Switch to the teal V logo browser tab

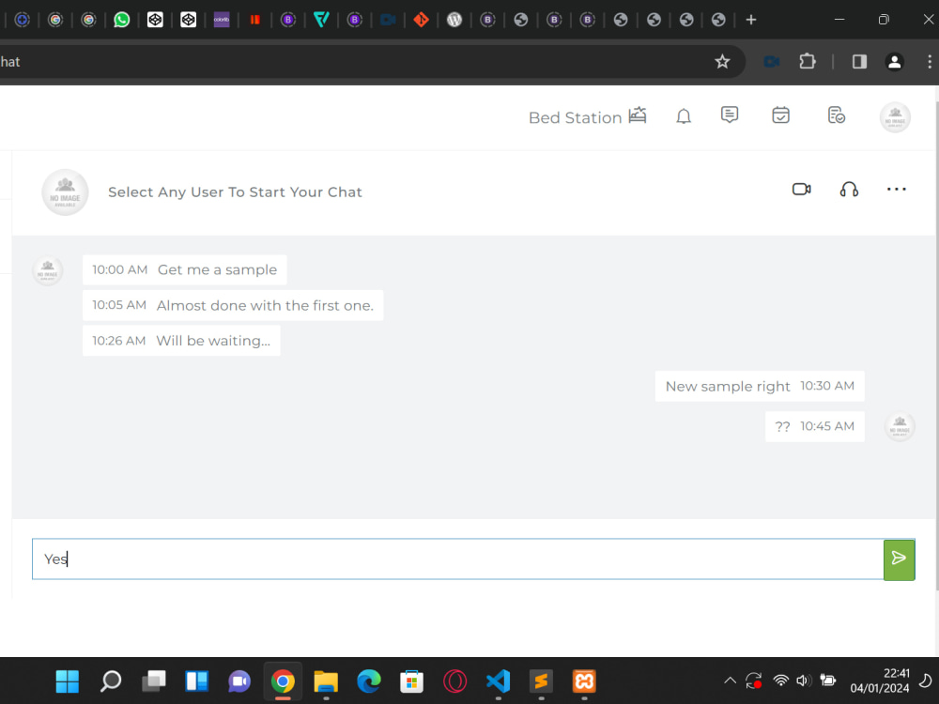point(321,20)
